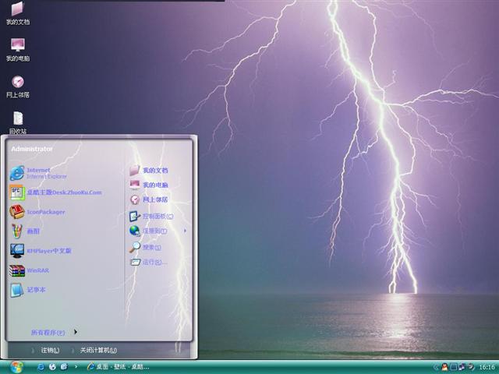Open 运行(R)... run dialog entry

(148, 262)
